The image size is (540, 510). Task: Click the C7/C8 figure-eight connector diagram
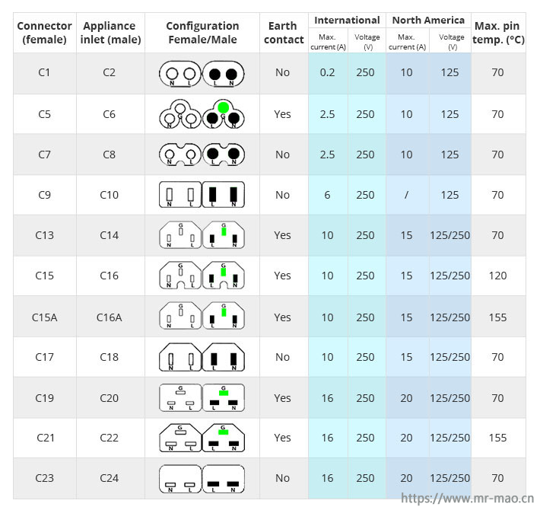click(x=202, y=155)
